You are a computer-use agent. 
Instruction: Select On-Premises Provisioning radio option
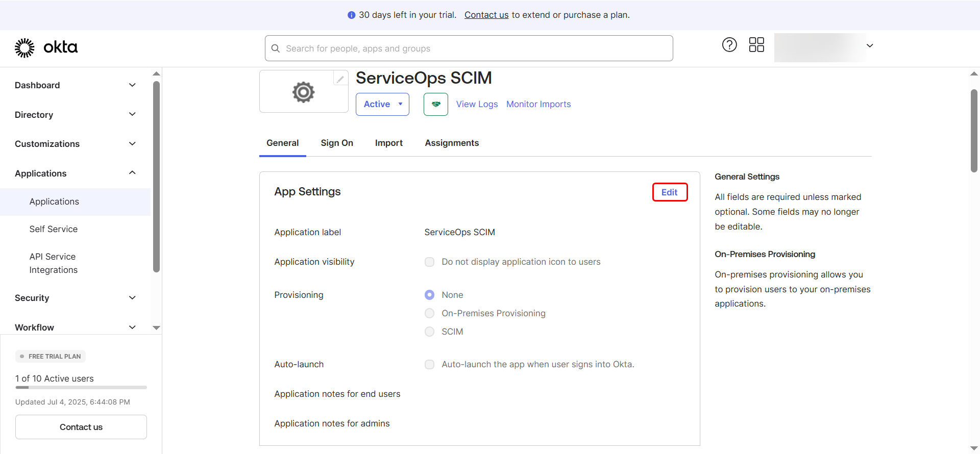click(430, 313)
